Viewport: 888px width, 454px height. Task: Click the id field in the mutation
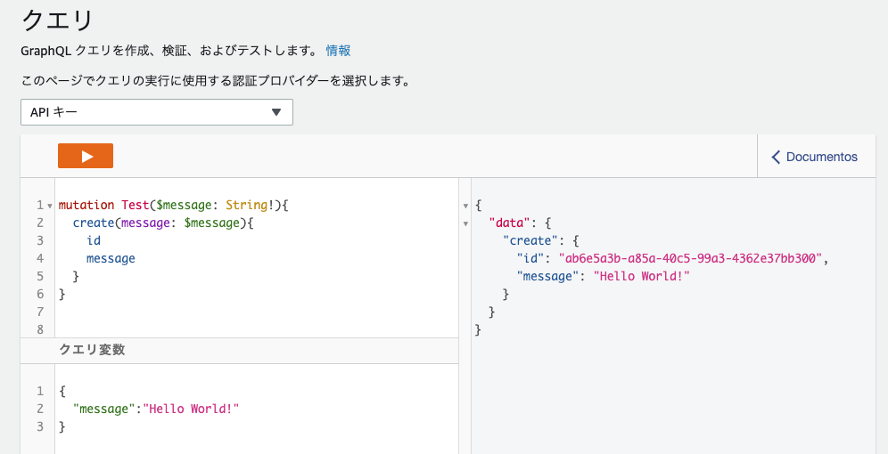coord(94,240)
